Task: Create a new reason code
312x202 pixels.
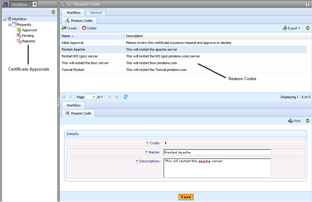Action: [x=69, y=28]
